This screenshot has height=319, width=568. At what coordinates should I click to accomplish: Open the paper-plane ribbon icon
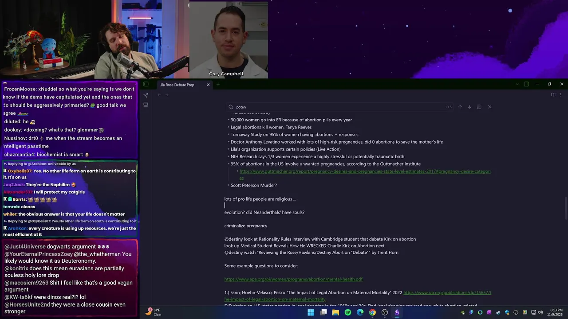pyautogui.click(x=146, y=95)
